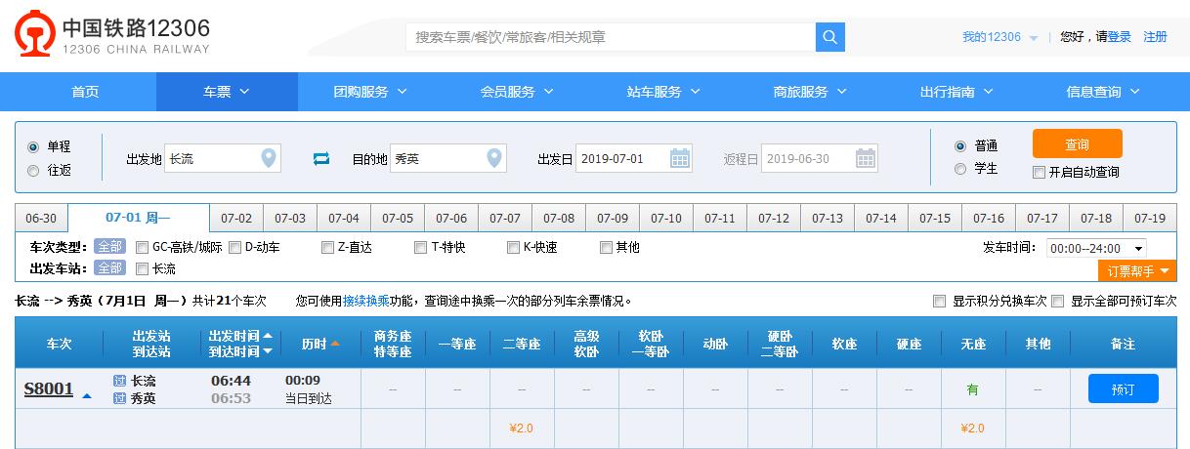Open calendar icon for 出发日 date
1190x449 pixels.
pos(680,158)
